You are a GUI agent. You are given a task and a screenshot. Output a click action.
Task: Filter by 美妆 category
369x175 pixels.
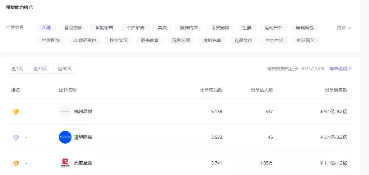point(162,28)
